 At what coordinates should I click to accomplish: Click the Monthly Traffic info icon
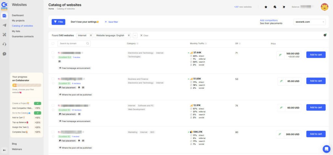[x=206, y=43]
